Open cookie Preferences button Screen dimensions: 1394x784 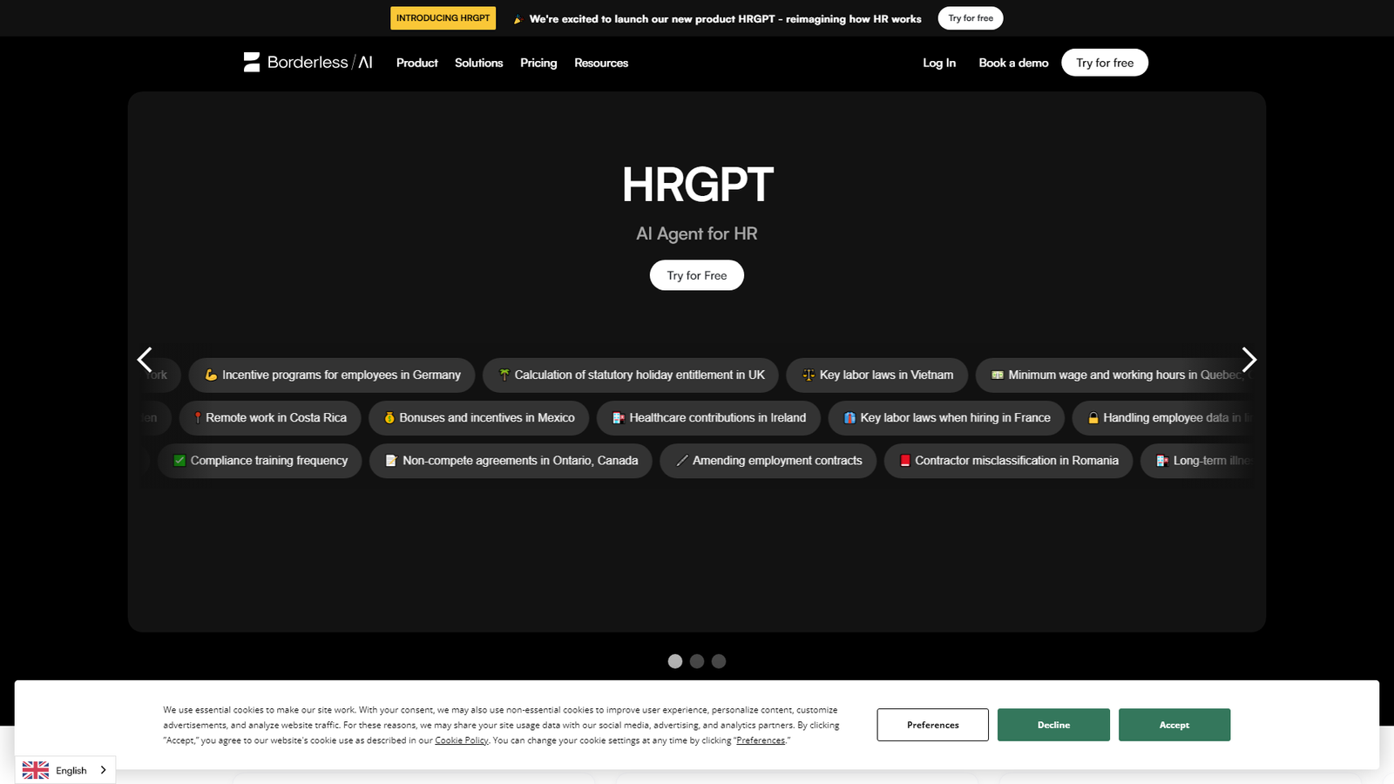coord(933,725)
